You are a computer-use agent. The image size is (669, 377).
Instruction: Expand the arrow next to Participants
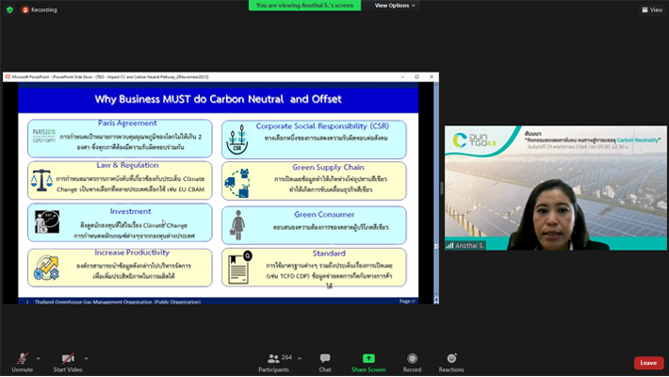pos(300,358)
